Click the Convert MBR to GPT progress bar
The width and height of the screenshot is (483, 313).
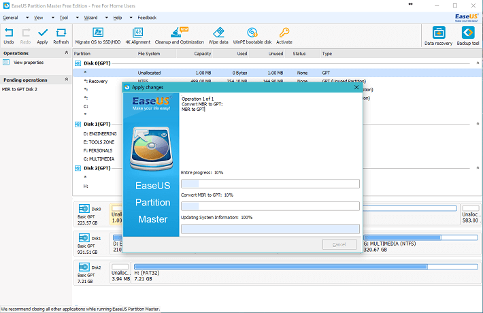[270, 206]
